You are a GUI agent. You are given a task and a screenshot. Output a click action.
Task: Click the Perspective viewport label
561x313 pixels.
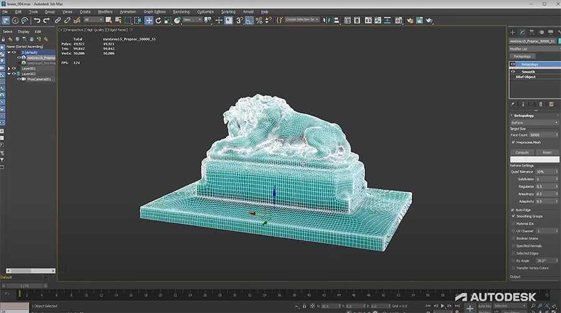click(x=74, y=30)
